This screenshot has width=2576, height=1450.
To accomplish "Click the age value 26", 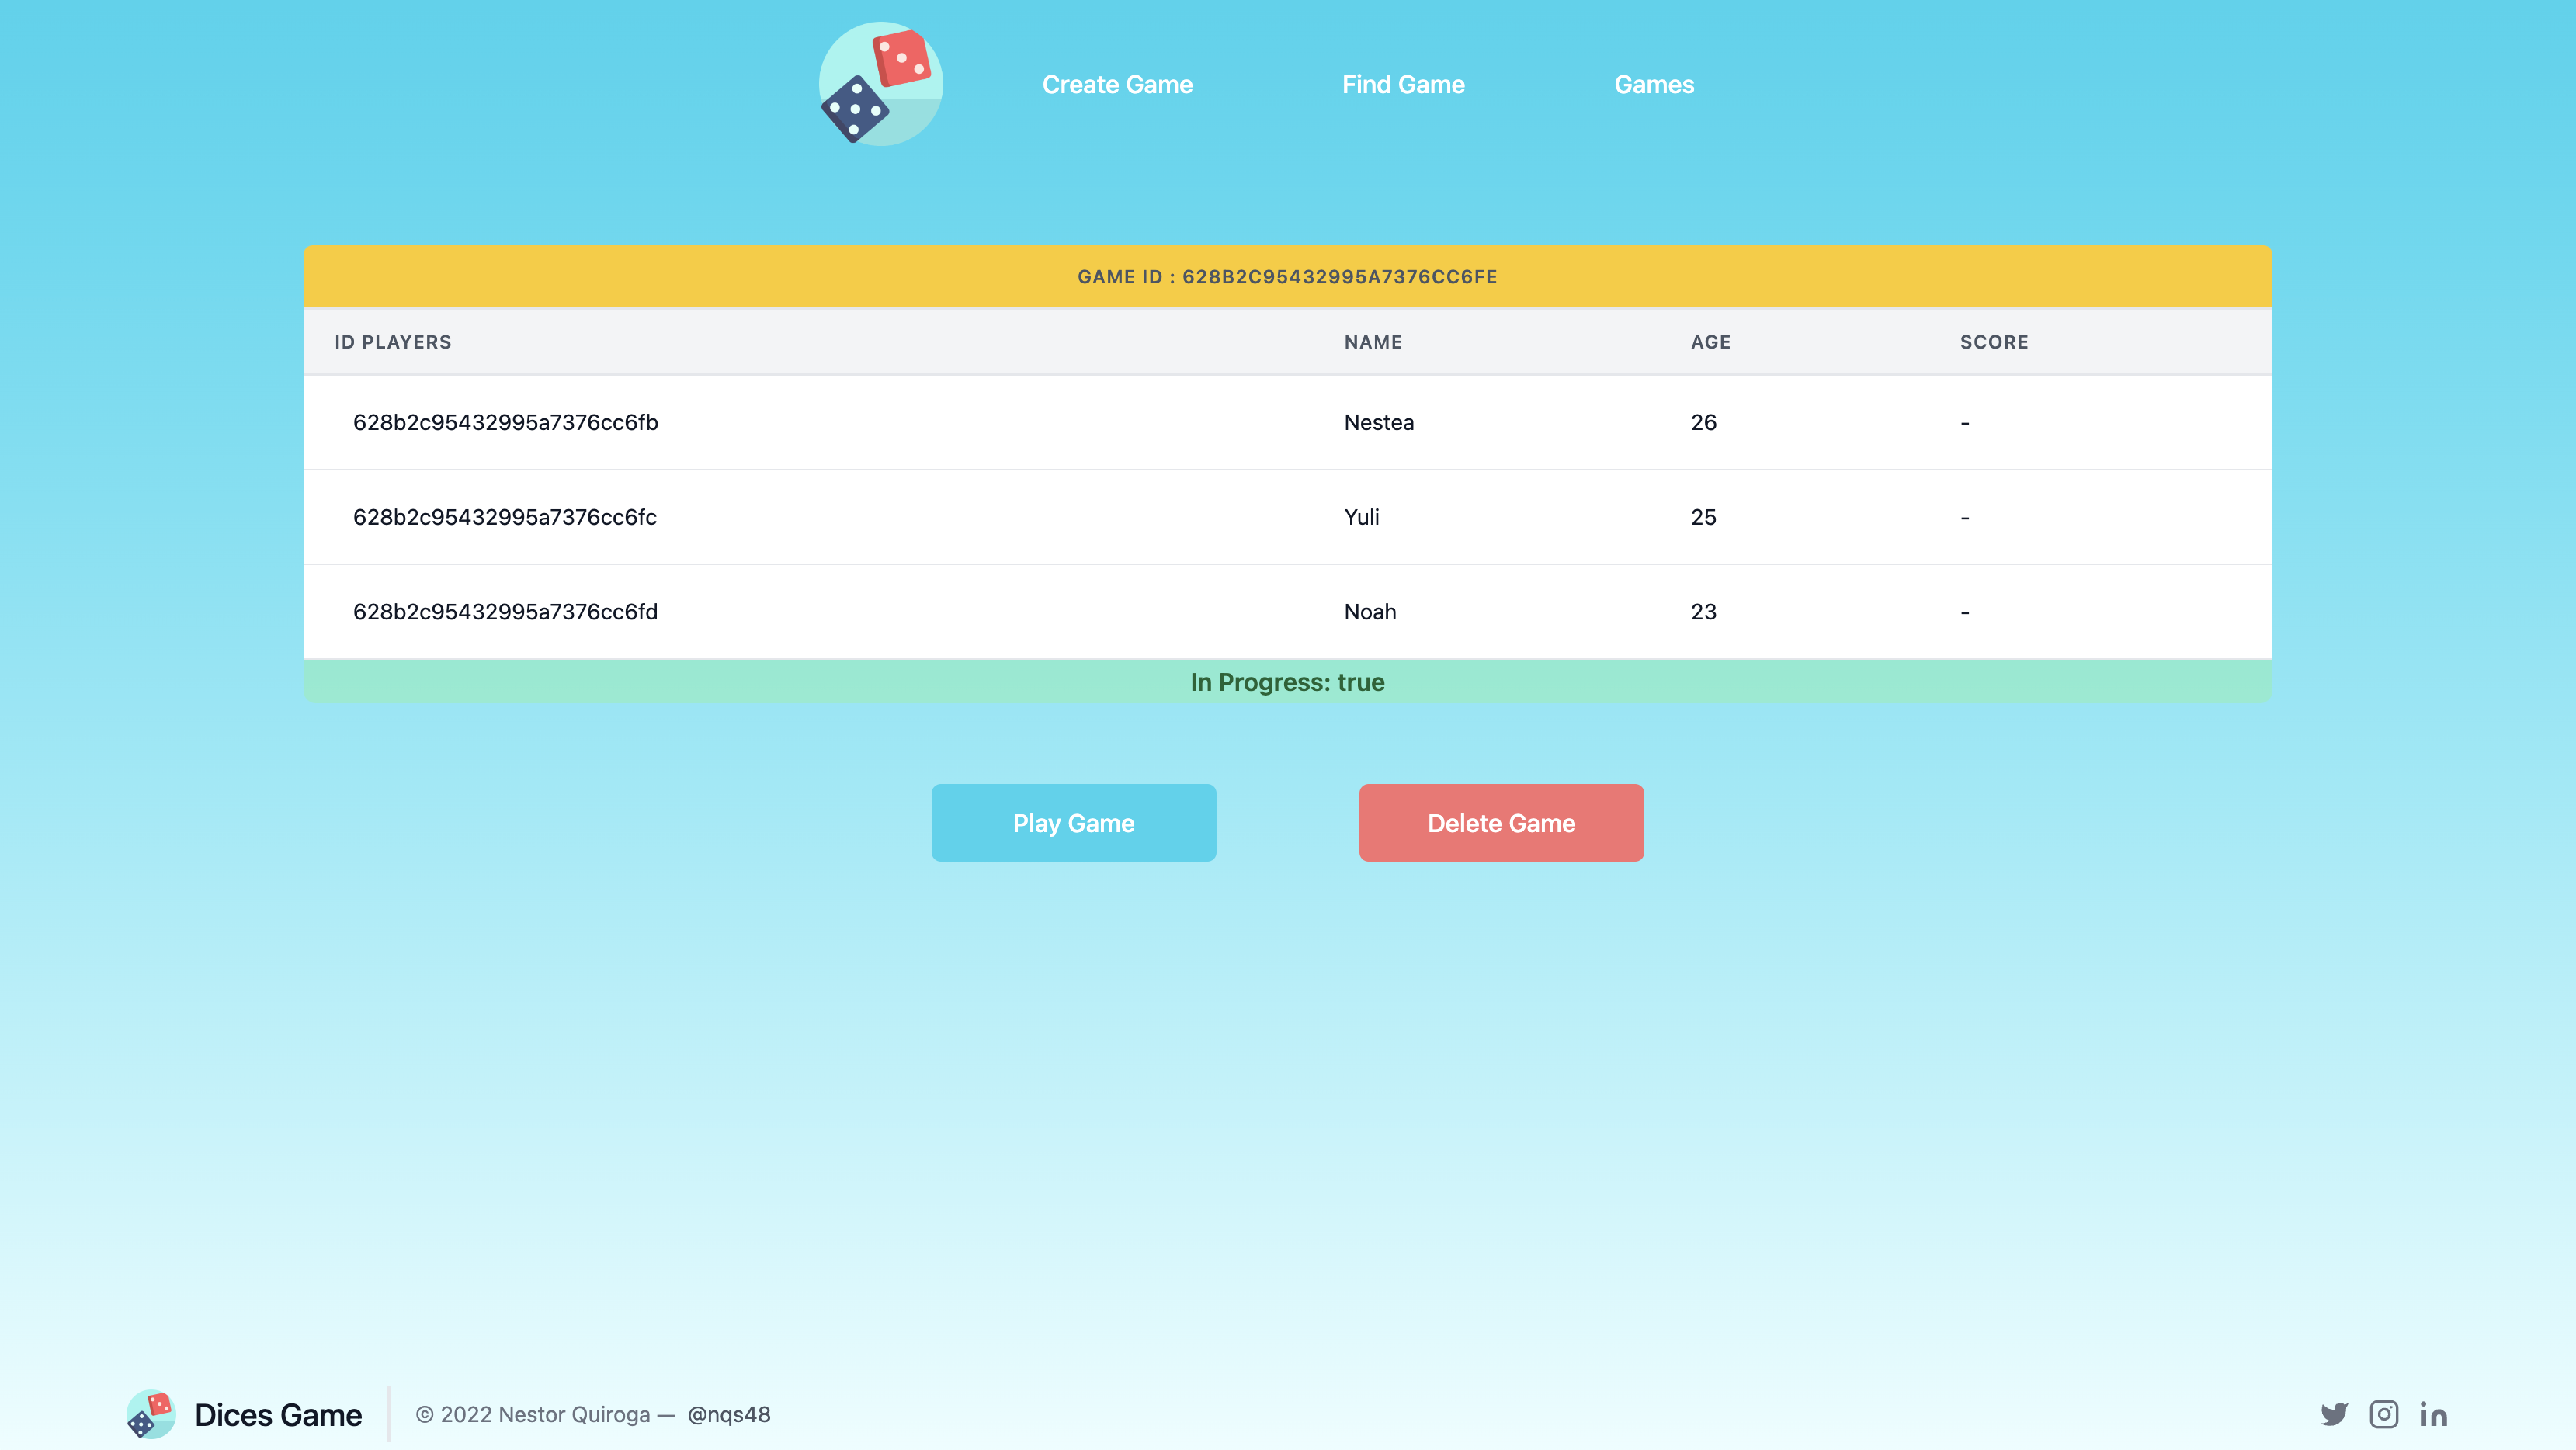I will 1703,422.
